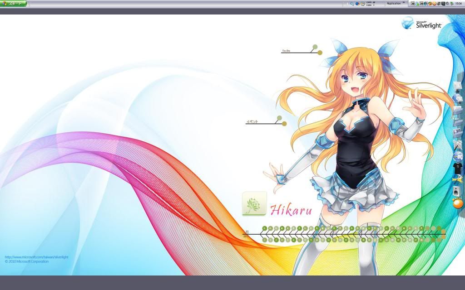Open the Start menu button
Screen dimensions: 465x290
(13, 4)
